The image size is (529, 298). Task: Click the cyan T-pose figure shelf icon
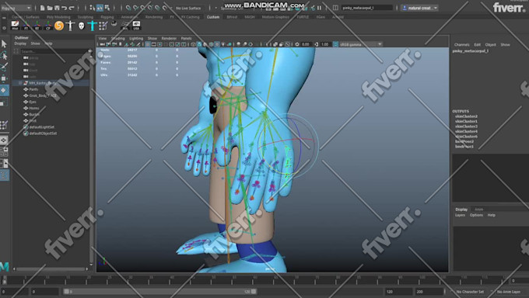coord(92,26)
